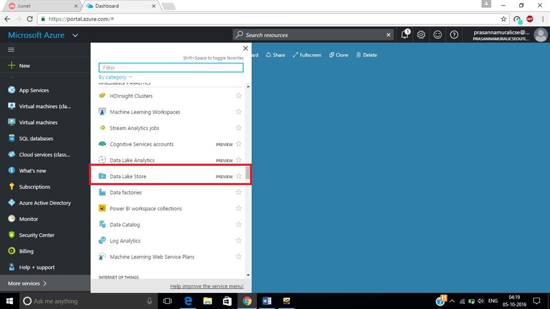550x309 pixels.
Task: Close the services panel
Action: click(245, 48)
